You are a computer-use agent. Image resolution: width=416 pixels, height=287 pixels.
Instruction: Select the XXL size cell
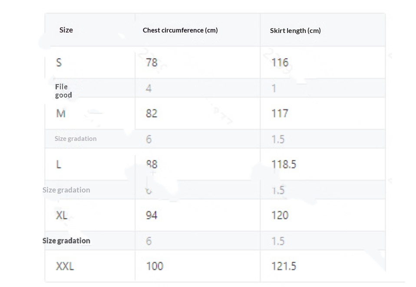[65, 266]
